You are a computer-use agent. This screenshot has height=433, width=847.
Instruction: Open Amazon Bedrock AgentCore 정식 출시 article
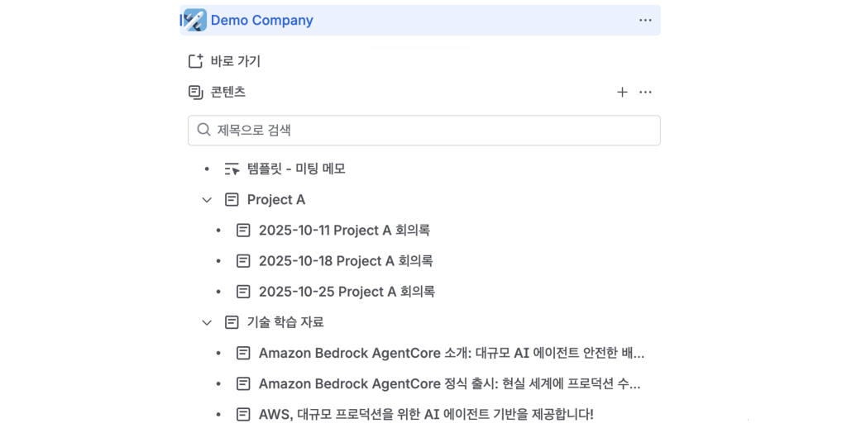(x=449, y=383)
